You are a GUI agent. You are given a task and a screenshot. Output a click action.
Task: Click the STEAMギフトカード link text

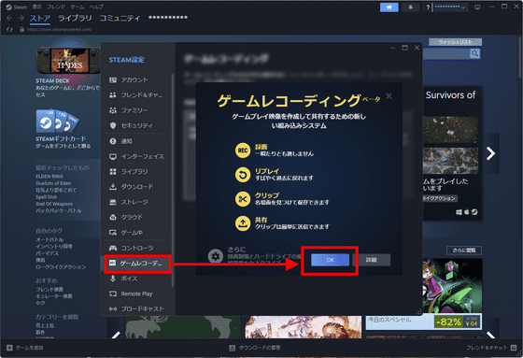pos(61,138)
